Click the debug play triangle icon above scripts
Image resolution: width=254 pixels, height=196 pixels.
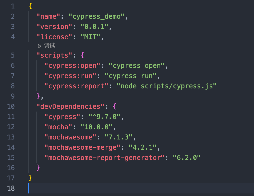[x=39, y=46]
